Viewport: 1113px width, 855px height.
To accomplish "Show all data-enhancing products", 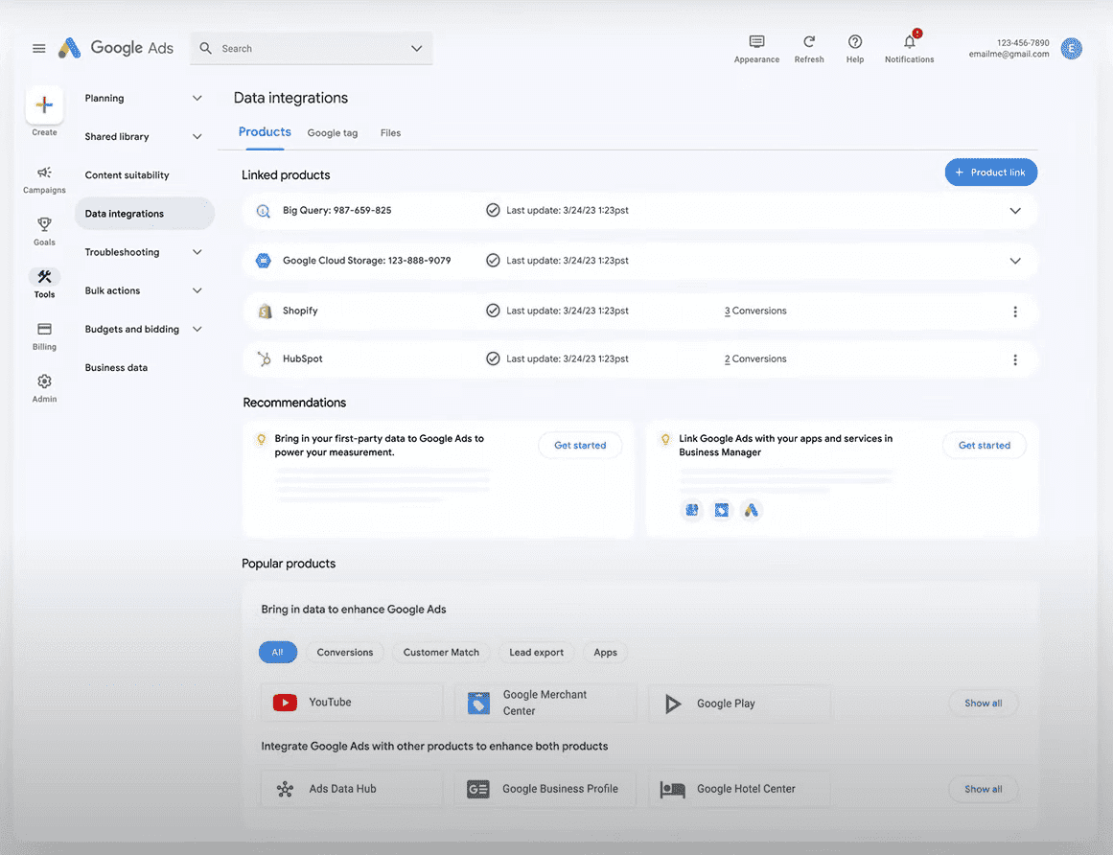I will click(x=984, y=704).
